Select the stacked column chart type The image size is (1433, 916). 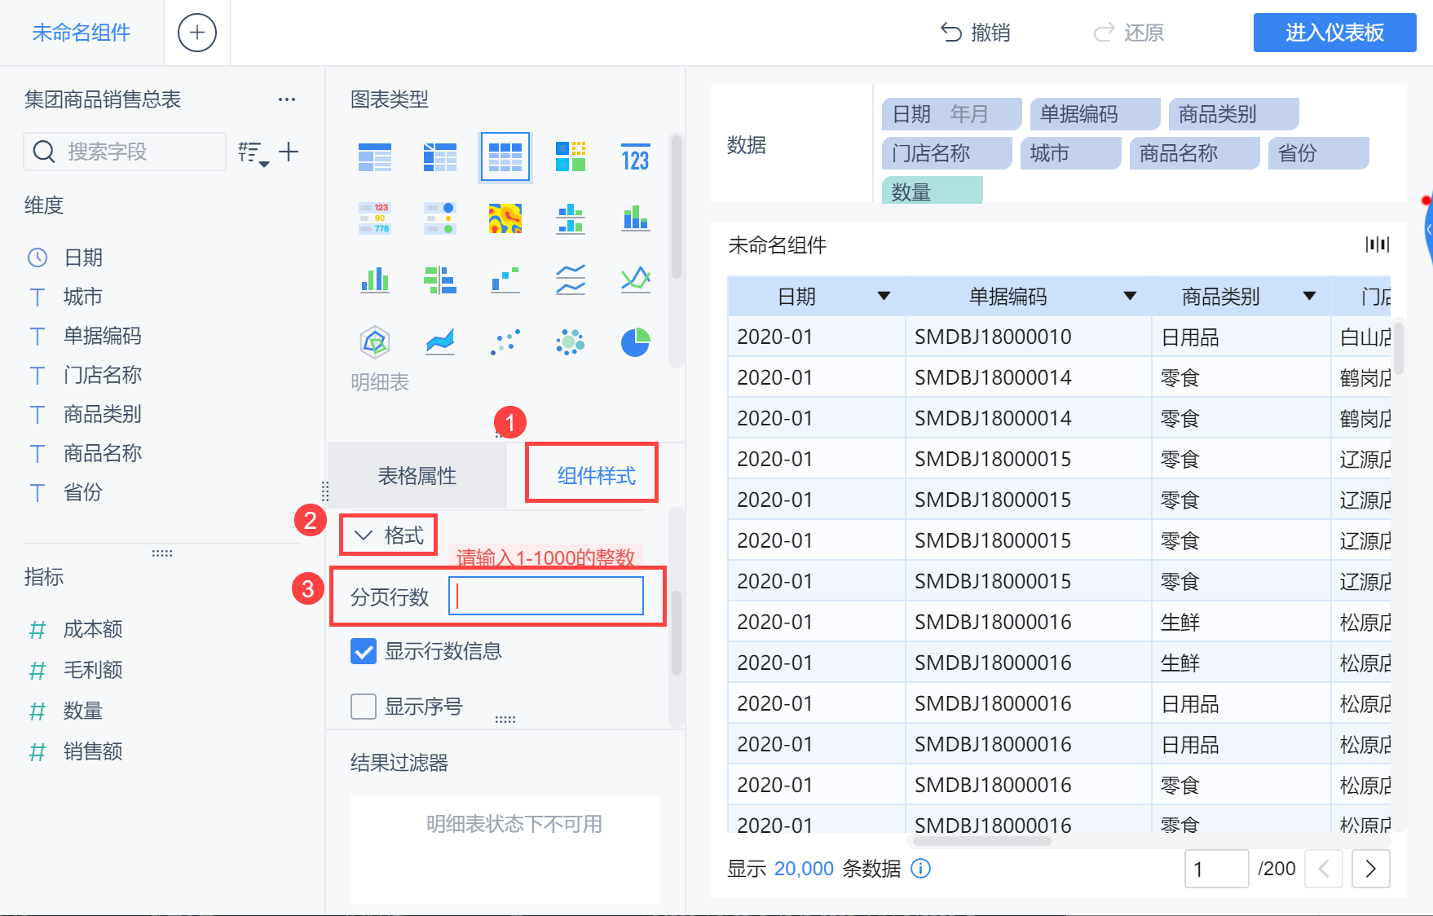tap(636, 218)
